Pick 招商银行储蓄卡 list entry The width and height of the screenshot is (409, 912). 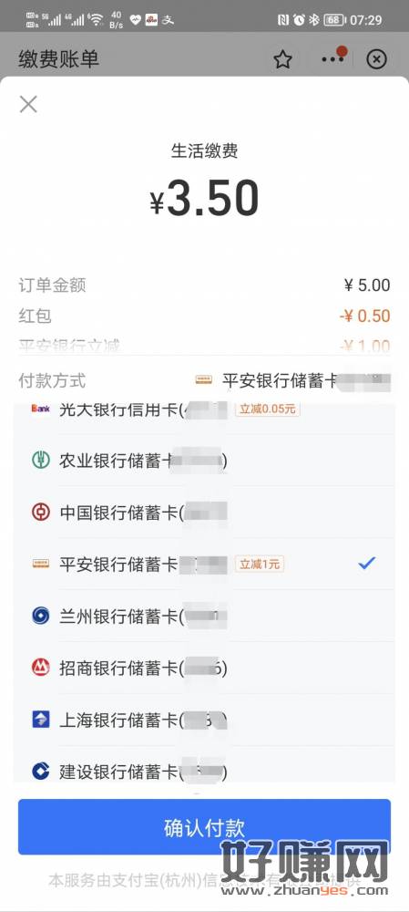204,668
